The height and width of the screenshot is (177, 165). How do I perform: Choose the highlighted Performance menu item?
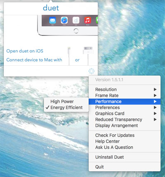pos(125,101)
